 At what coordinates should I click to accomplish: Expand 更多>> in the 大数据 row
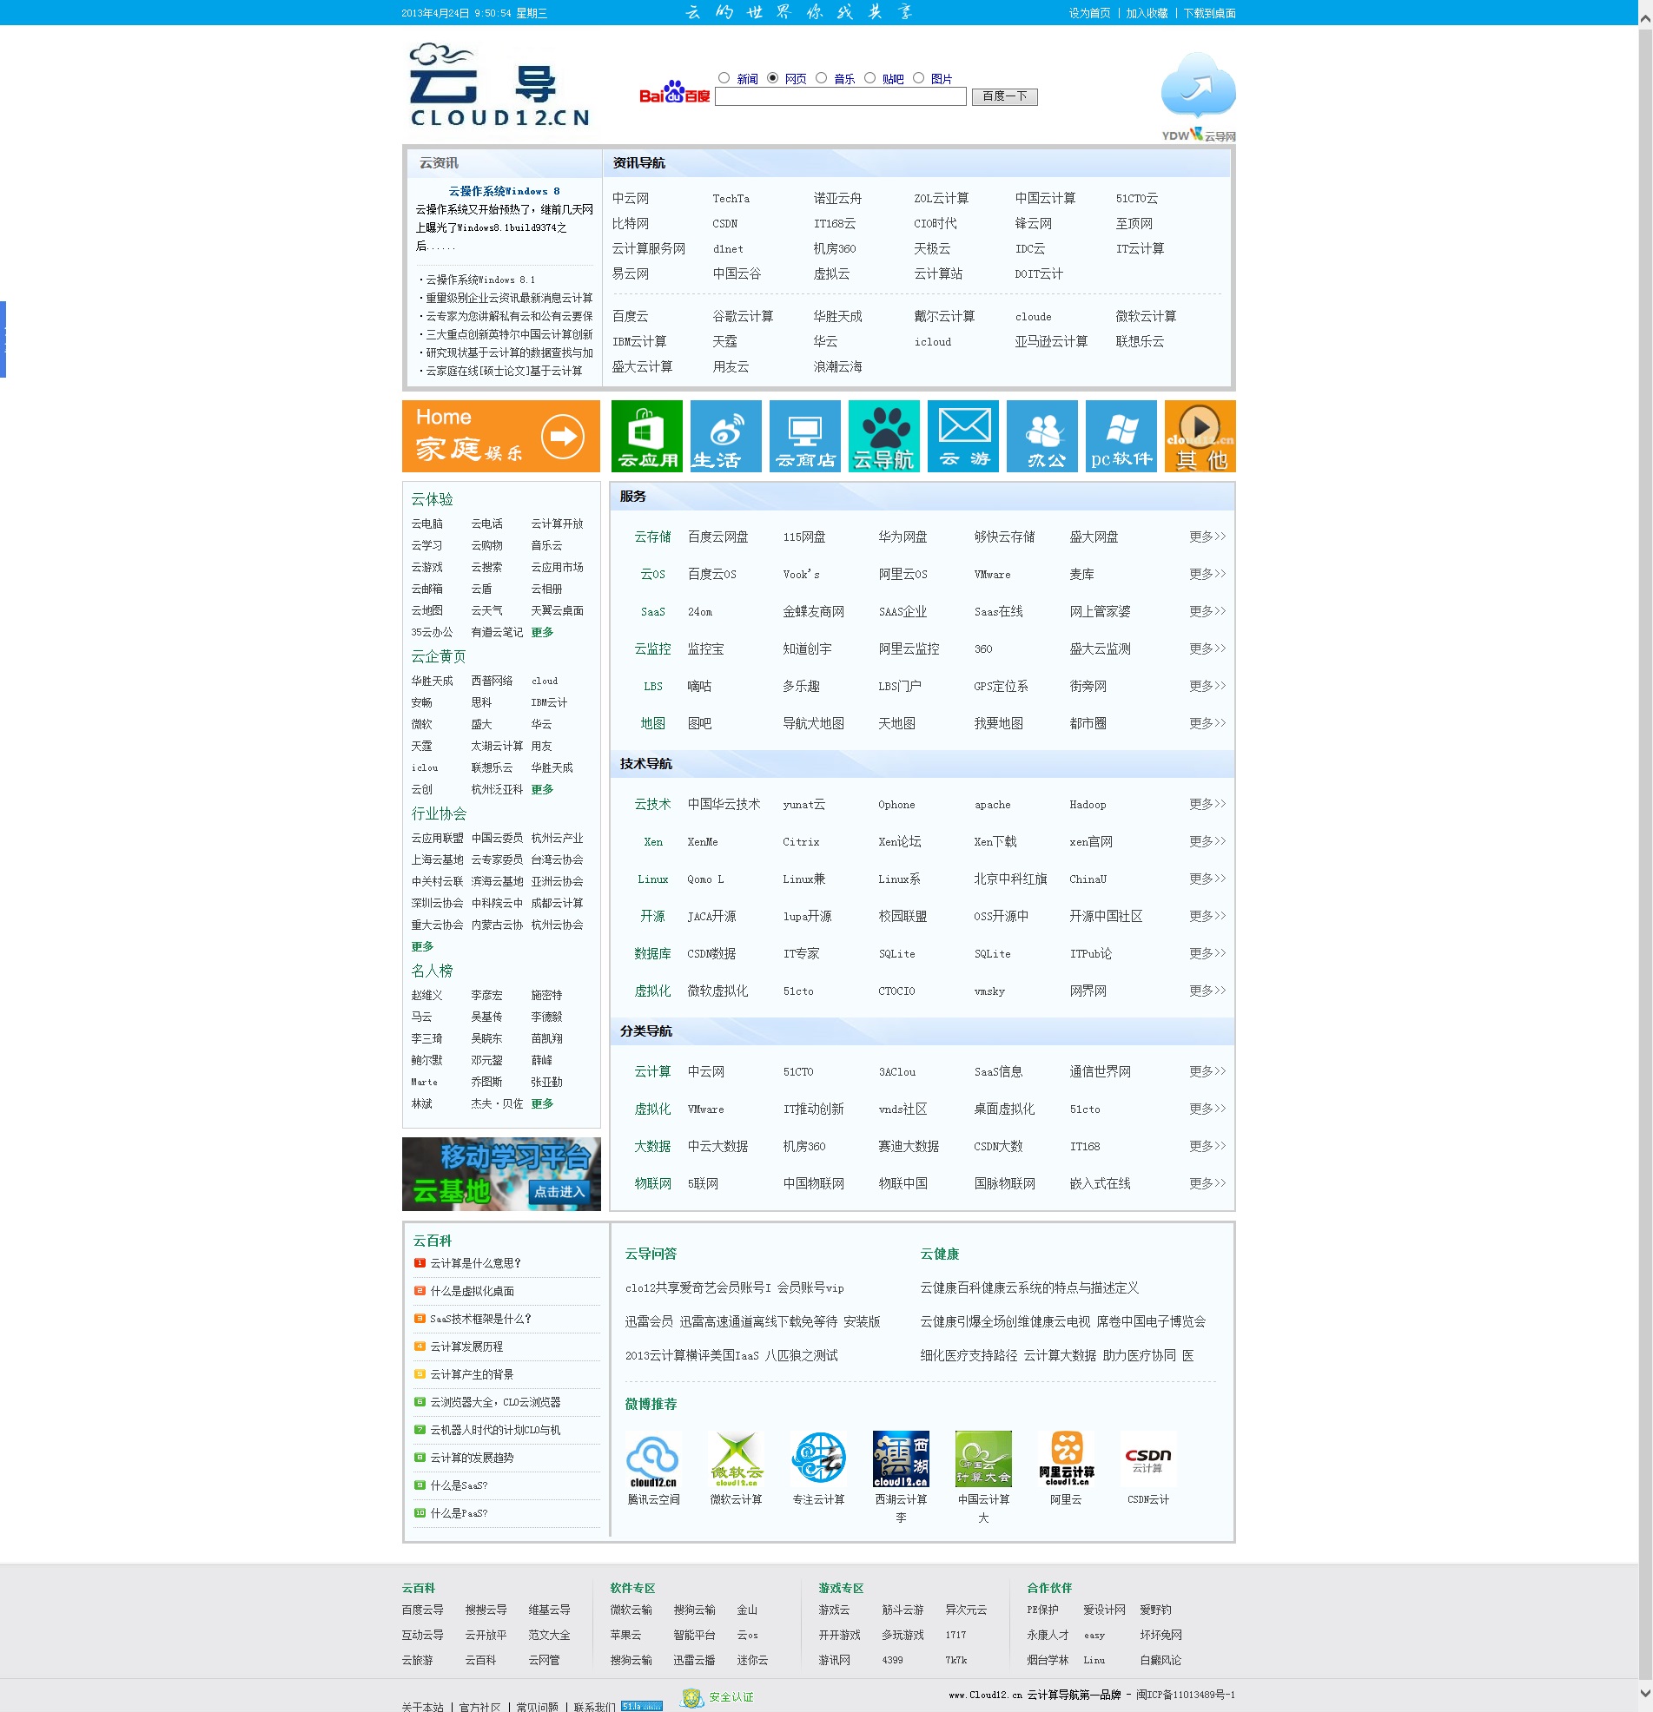click(x=1207, y=1147)
